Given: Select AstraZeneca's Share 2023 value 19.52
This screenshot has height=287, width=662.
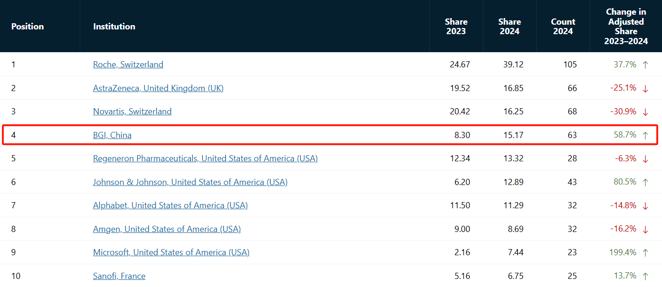Looking at the screenshot, I should coord(460,88).
